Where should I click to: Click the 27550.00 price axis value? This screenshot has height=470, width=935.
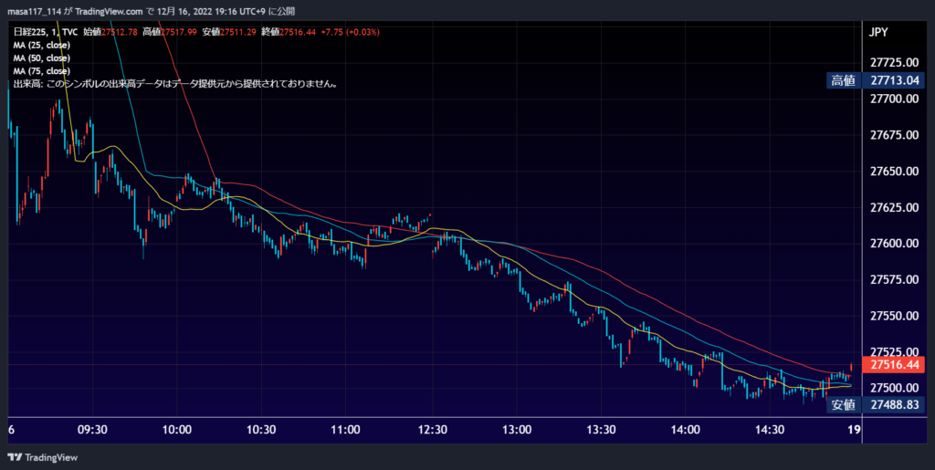pyautogui.click(x=895, y=317)
